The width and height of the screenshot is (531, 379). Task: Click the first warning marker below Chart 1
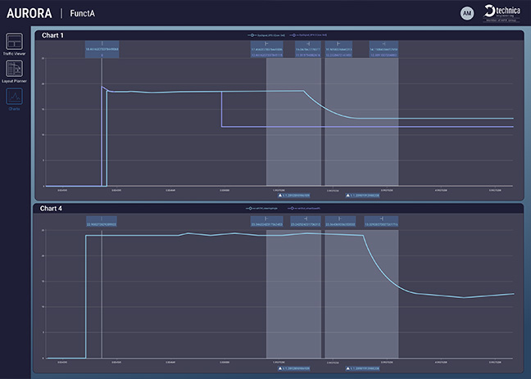[294, 196]
